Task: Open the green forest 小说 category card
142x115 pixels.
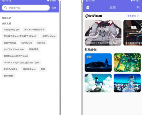Action: click(x=127, y=62)
